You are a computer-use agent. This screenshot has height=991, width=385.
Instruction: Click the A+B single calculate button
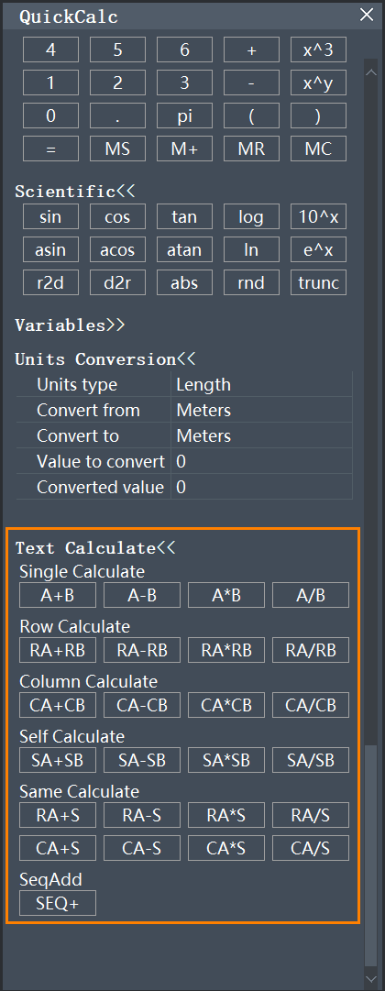click(x=58, y=595)
